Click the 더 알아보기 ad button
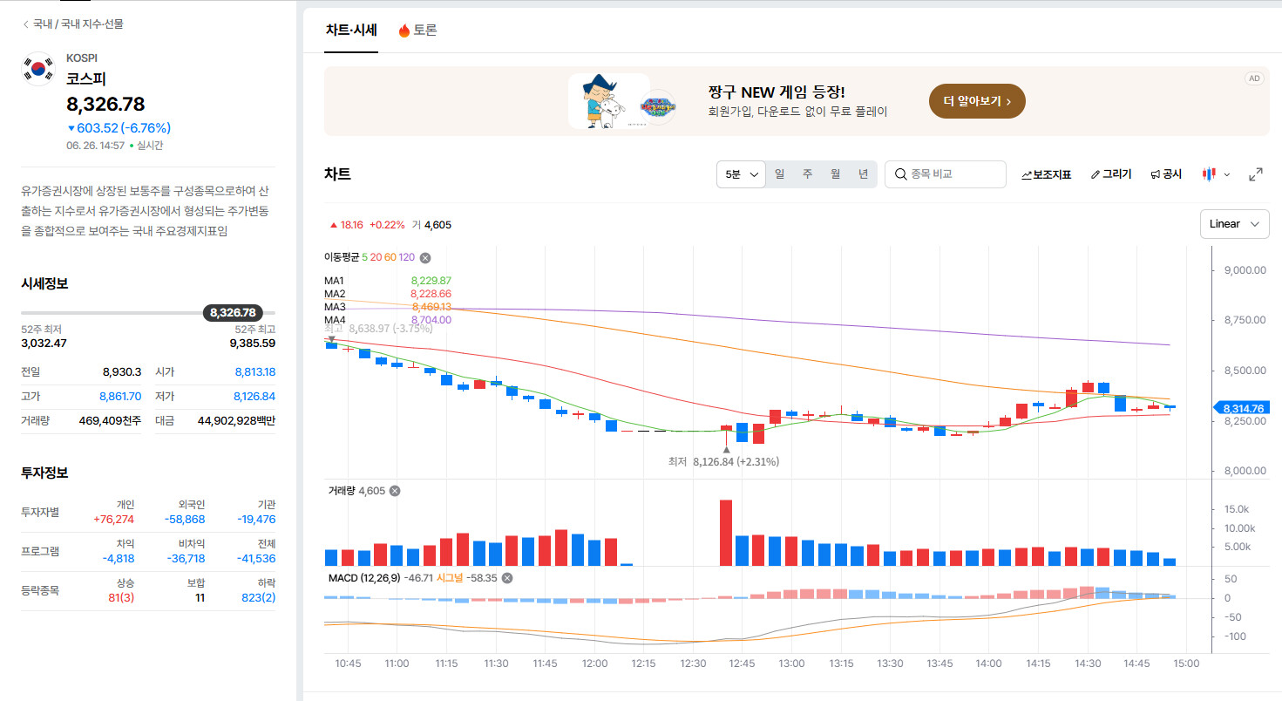This screenshot has height=701, width=1282. [x=977, y=101]
